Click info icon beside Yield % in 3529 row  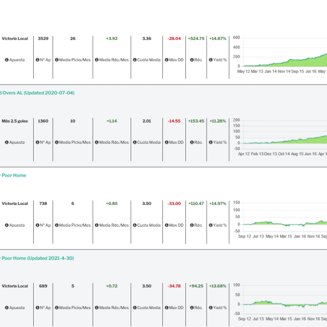(x=211, y=60)
